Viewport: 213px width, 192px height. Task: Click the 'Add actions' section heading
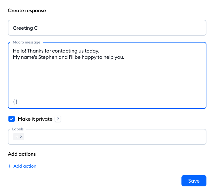22,154
